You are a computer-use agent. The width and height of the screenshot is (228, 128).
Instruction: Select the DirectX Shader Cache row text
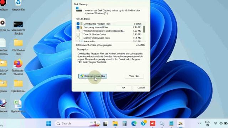coord(95,34)
